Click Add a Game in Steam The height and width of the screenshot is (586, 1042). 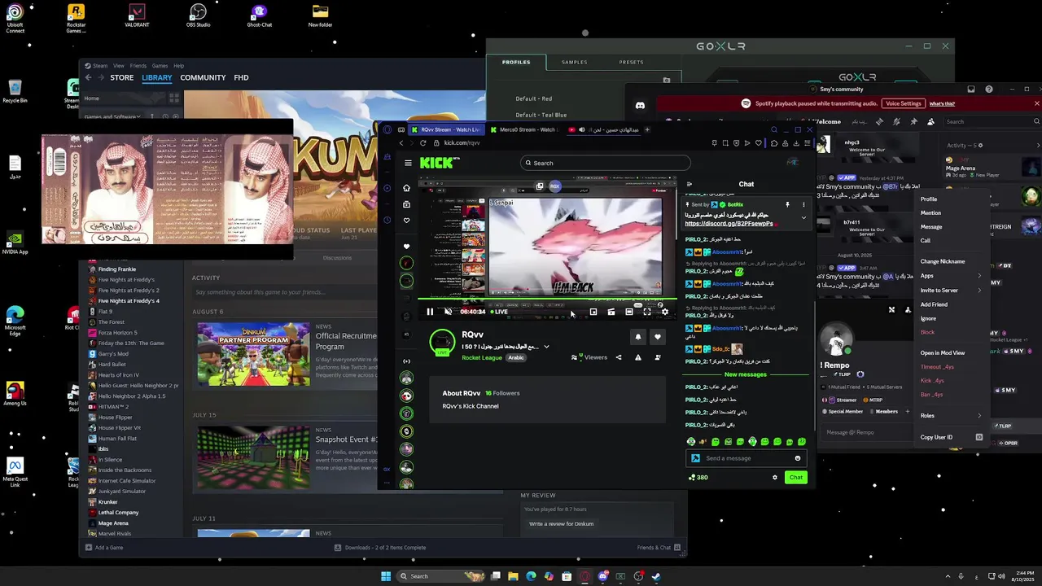coord(105,548)
